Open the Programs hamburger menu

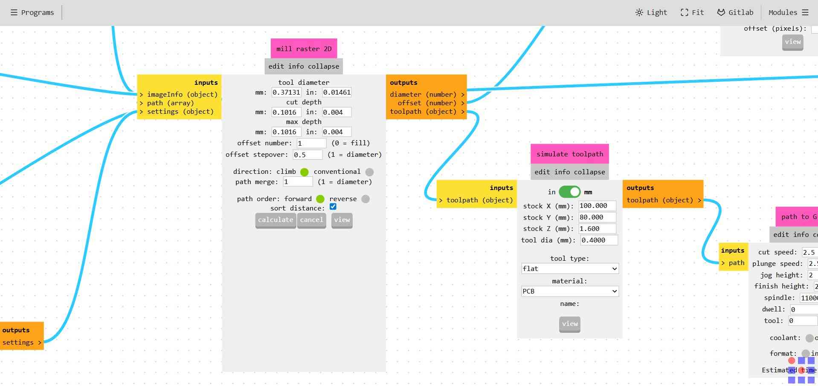[32, 12]
